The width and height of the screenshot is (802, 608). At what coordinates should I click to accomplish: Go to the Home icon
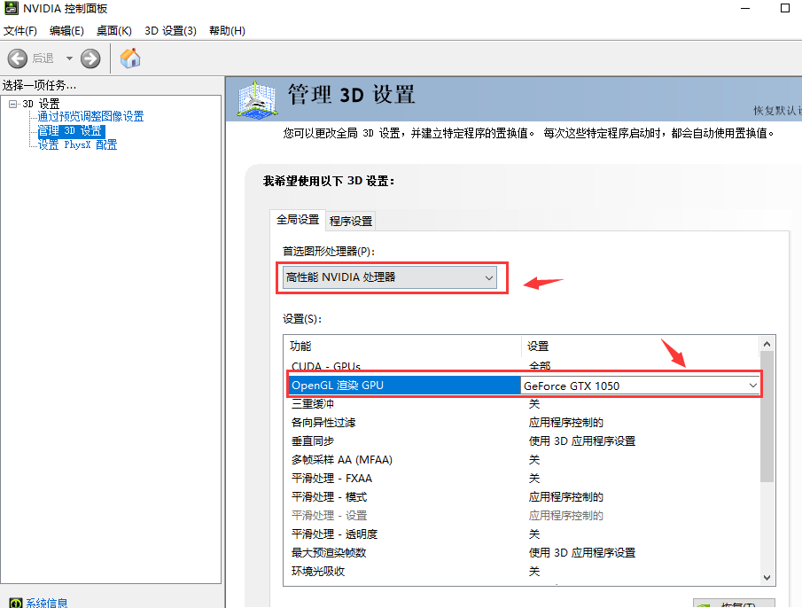point(130,58)
